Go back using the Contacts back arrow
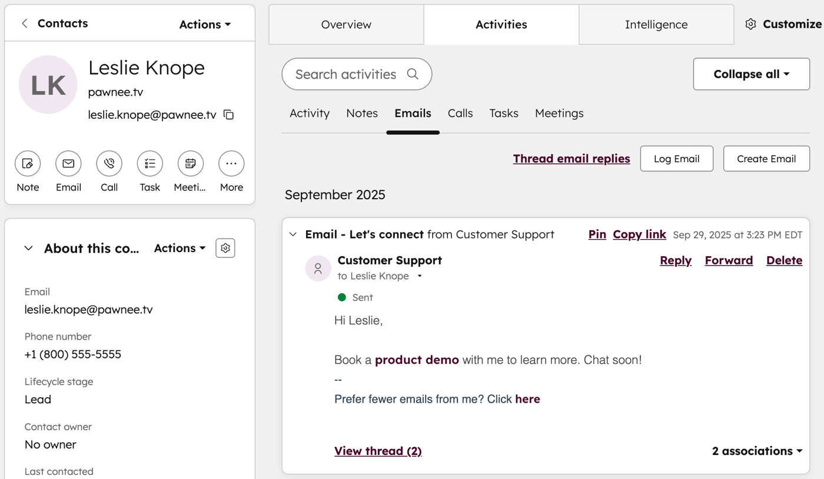Screen dimensions: 824x479 24,23
